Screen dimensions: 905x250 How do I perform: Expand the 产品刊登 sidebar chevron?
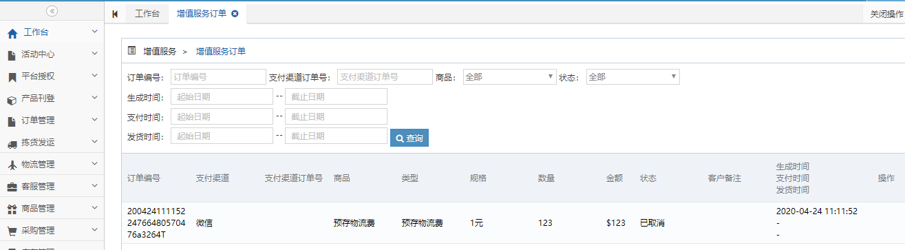pyautogui.click(x=94, y=98)
